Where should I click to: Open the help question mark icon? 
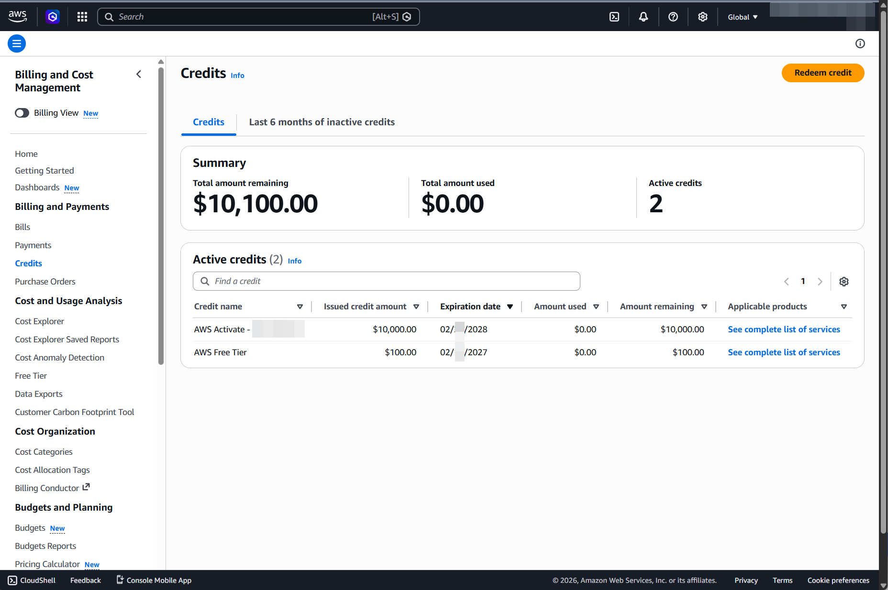(673, 17)
